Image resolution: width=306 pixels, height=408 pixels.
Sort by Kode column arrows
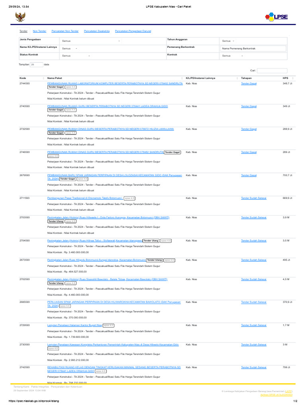point(43,78)
